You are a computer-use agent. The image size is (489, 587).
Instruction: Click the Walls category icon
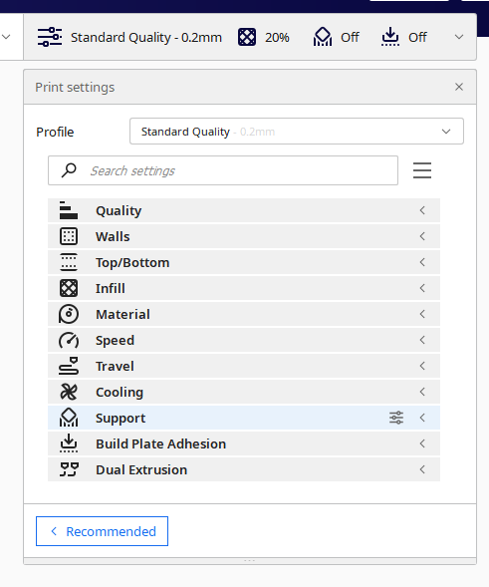tap(69, 236)
